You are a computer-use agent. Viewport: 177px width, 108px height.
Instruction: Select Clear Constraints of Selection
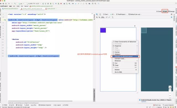tap(125, 42)
